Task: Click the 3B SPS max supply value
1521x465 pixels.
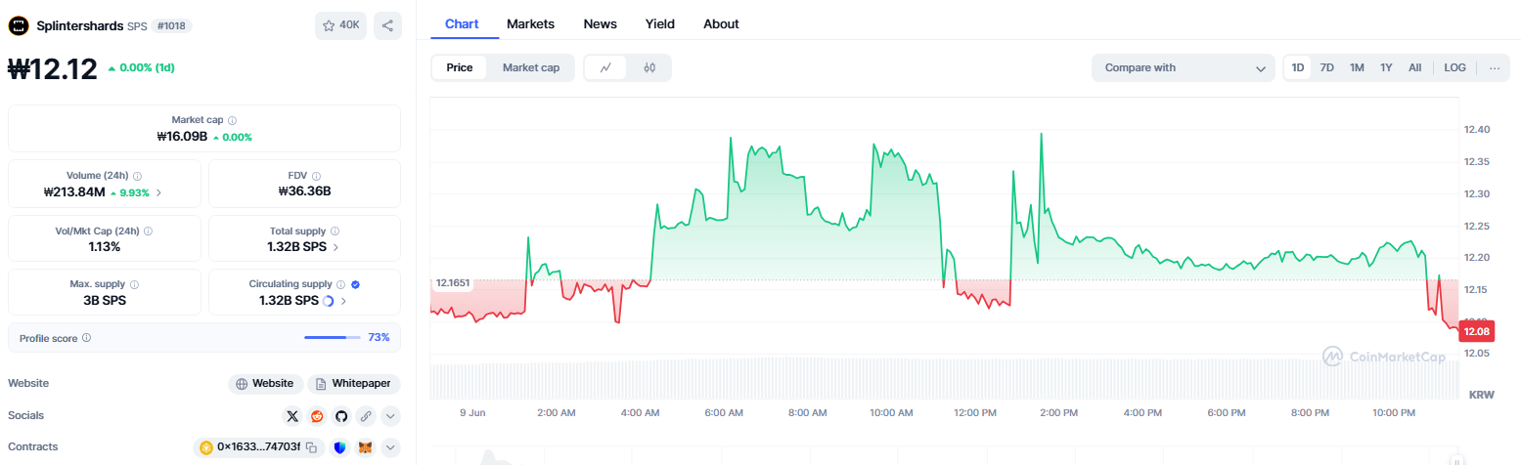Action: point(105,301)
